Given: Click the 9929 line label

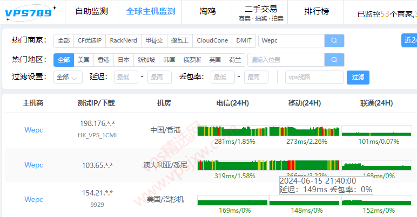Looking at the screenshot, I should [x=97, y=205].
